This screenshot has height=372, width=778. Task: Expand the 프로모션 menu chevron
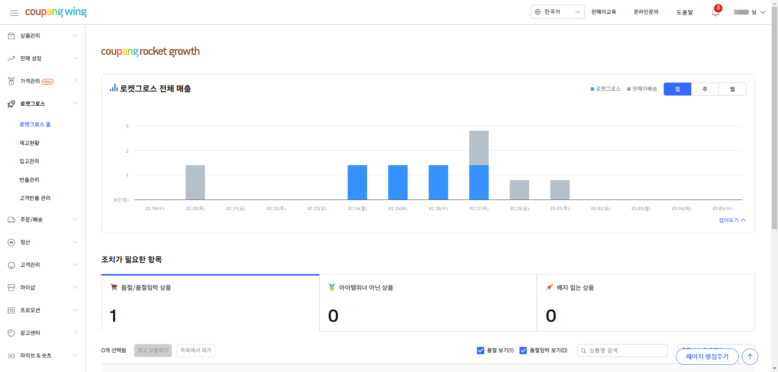[x=75, y=310]
